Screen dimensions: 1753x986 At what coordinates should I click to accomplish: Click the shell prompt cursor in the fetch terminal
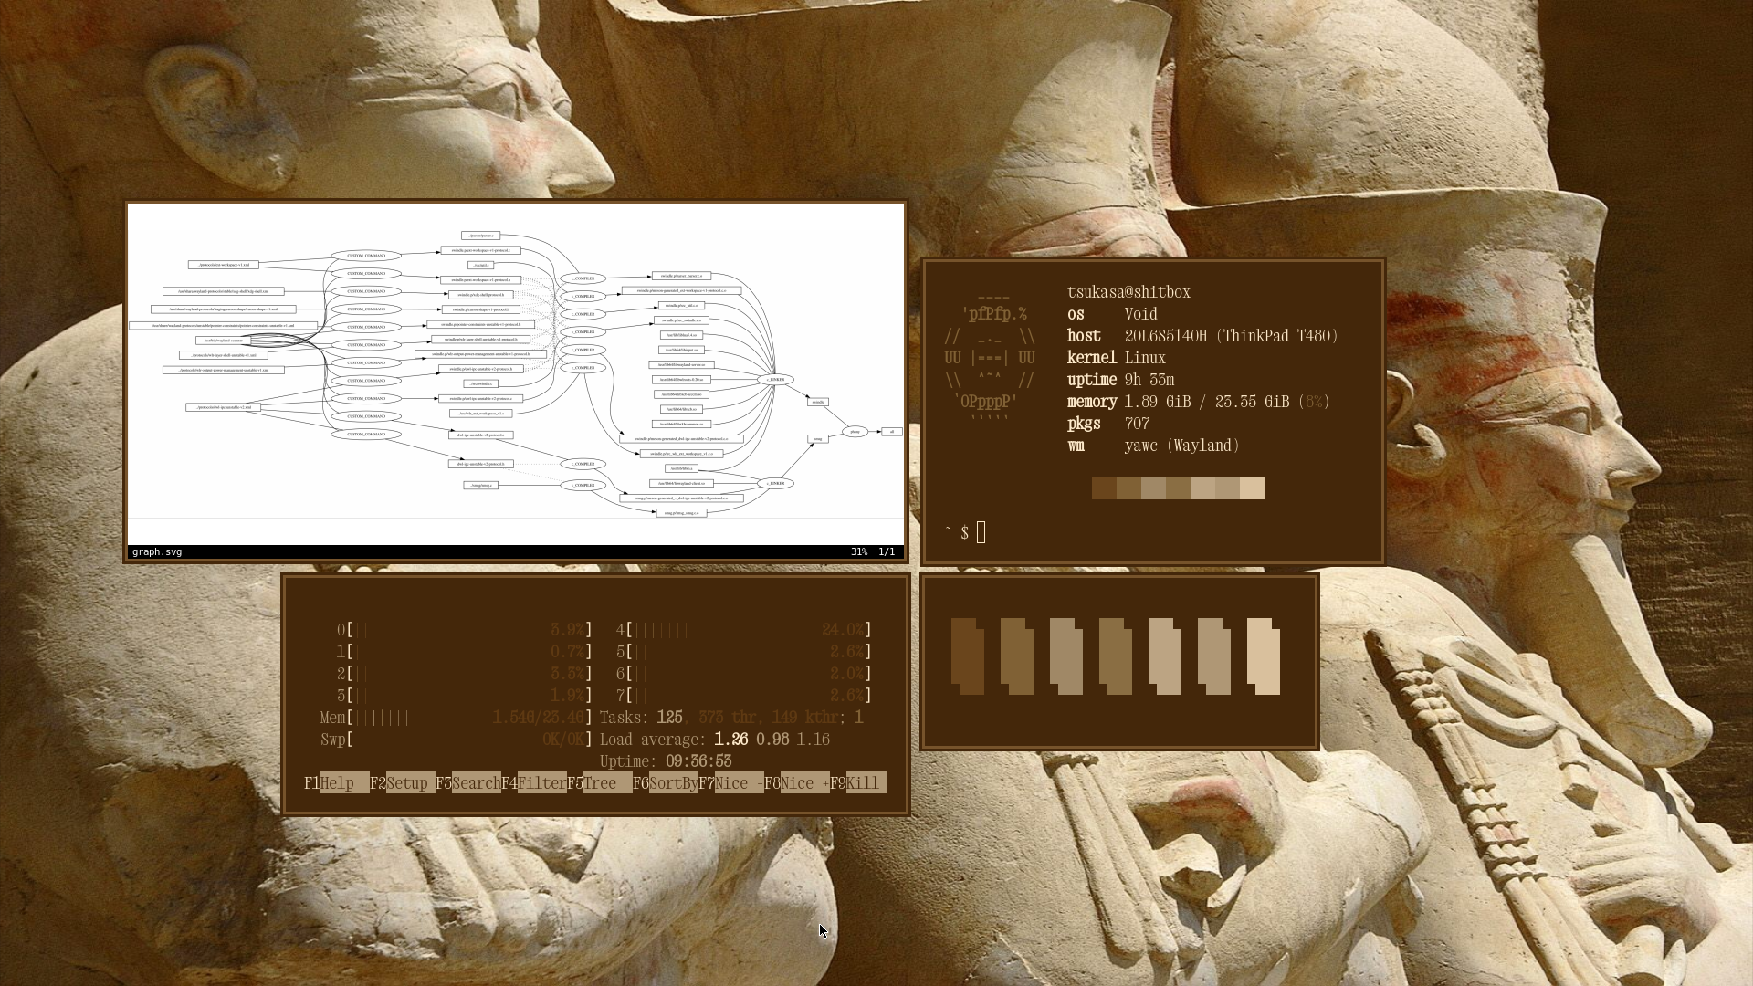click(x=981, y=532)
